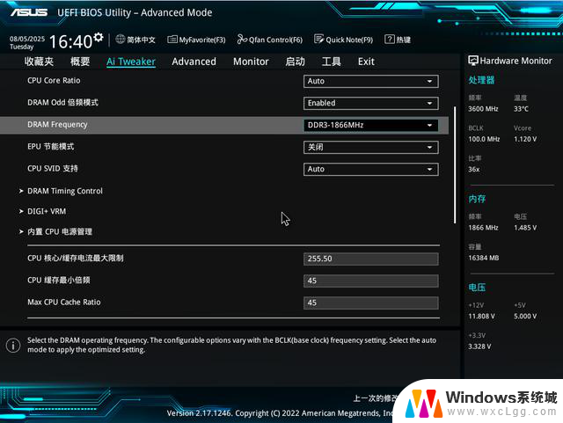Click the 33°C temperature reading
The image size is (563, 423).
point(521,109)
